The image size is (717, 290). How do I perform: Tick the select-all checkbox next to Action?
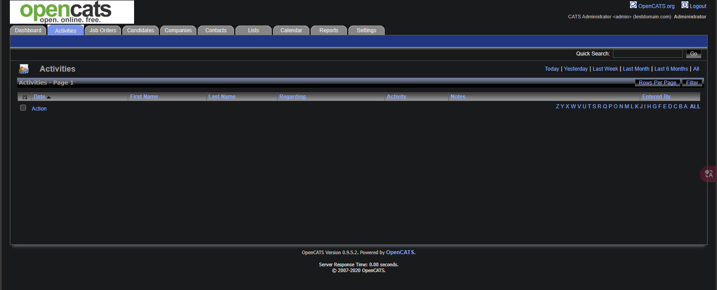23,108
